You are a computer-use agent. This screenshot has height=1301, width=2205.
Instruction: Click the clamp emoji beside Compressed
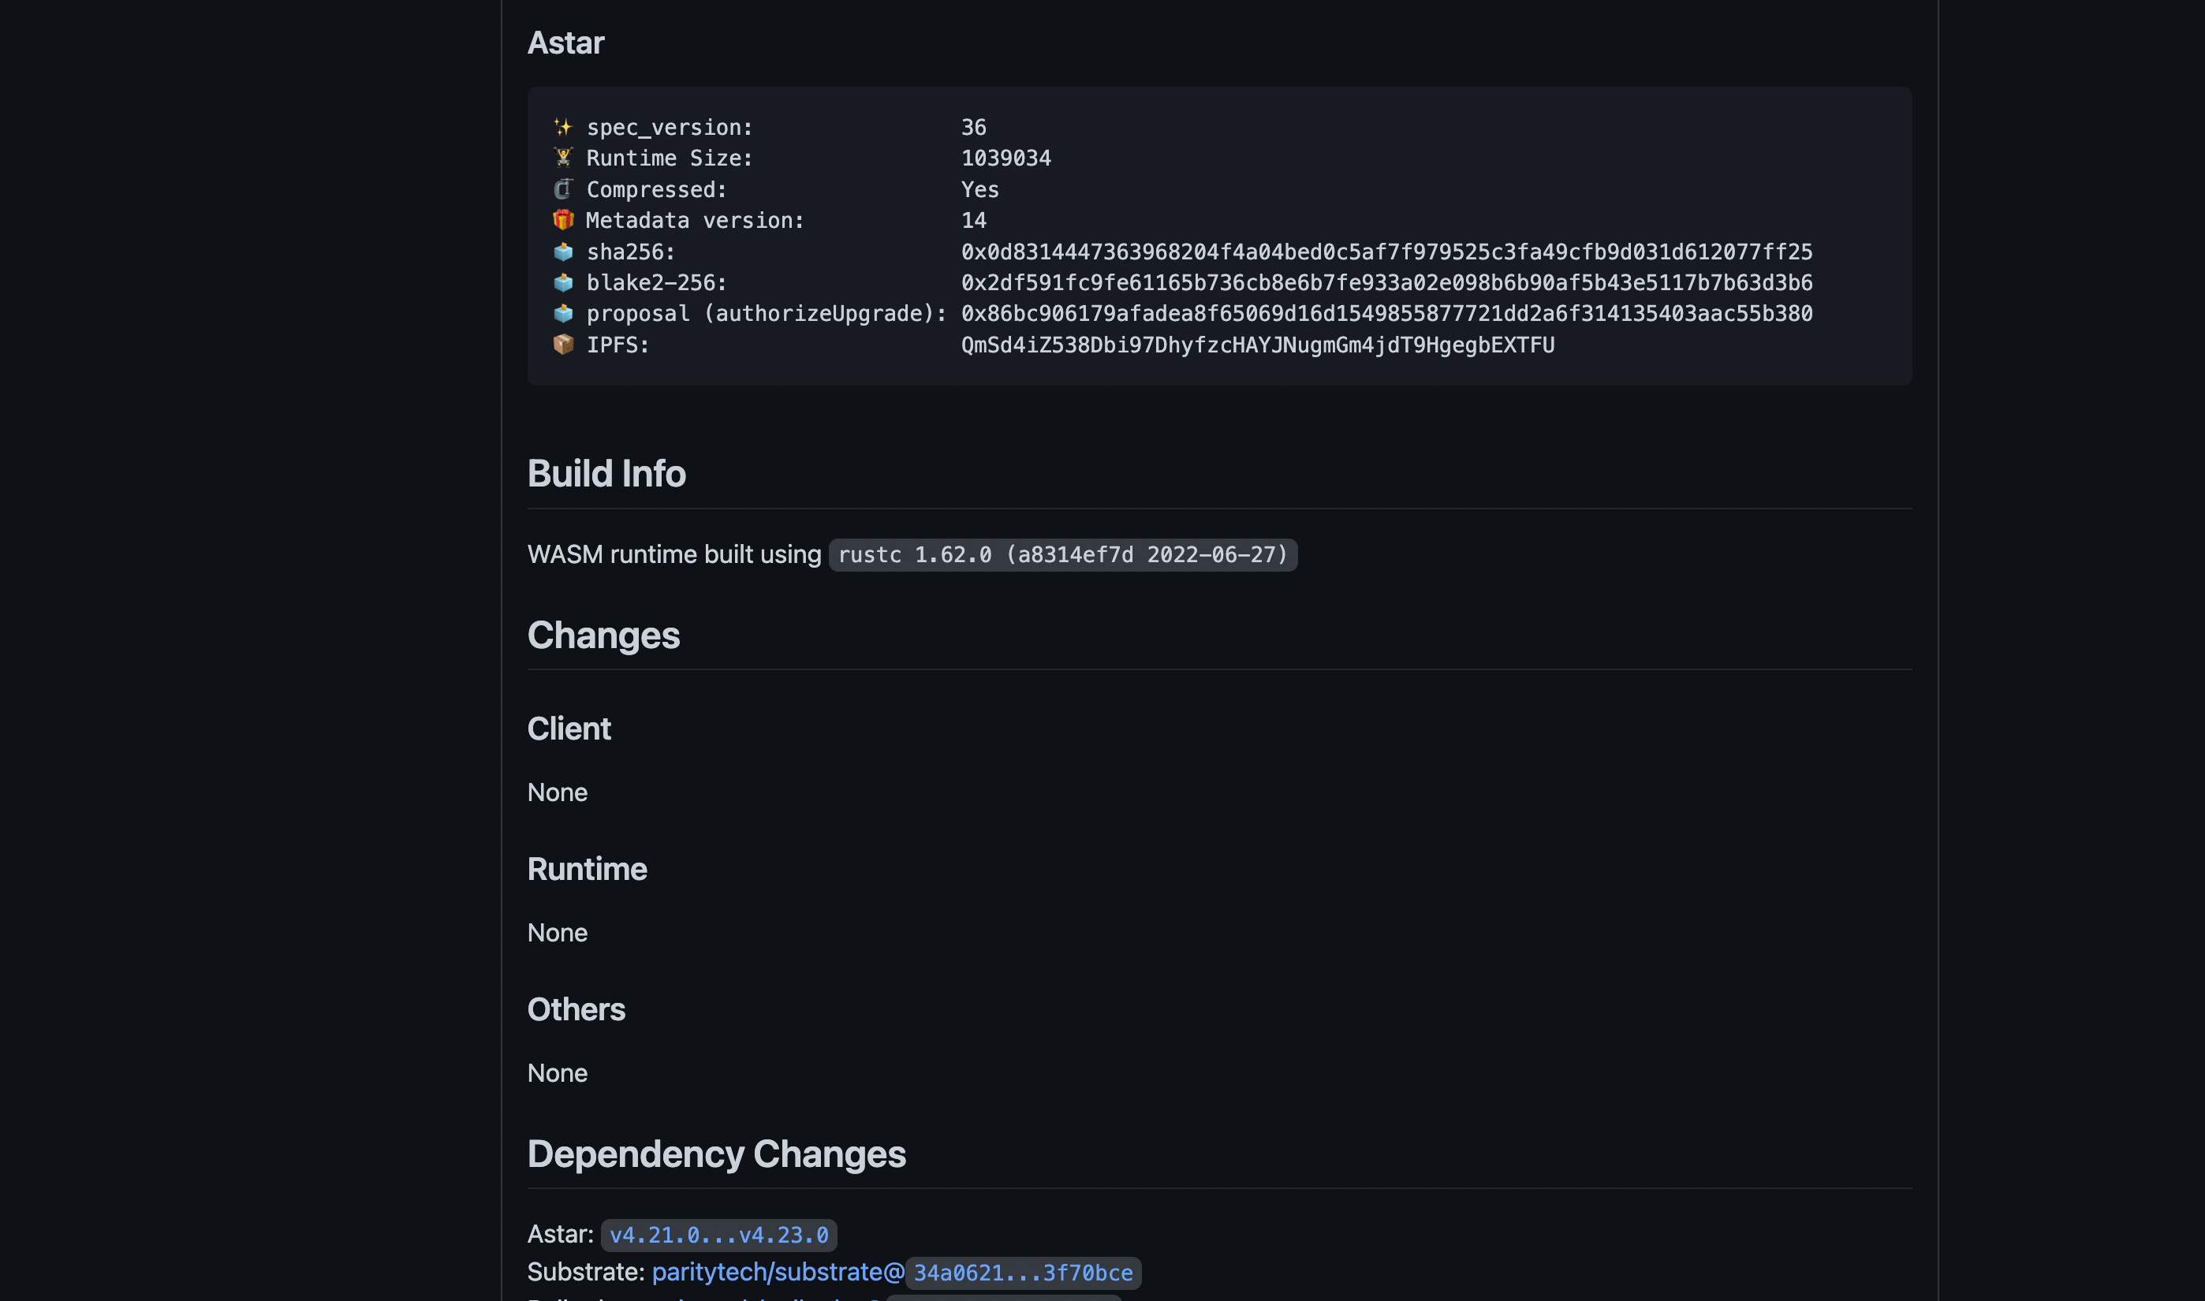(563, 189)
